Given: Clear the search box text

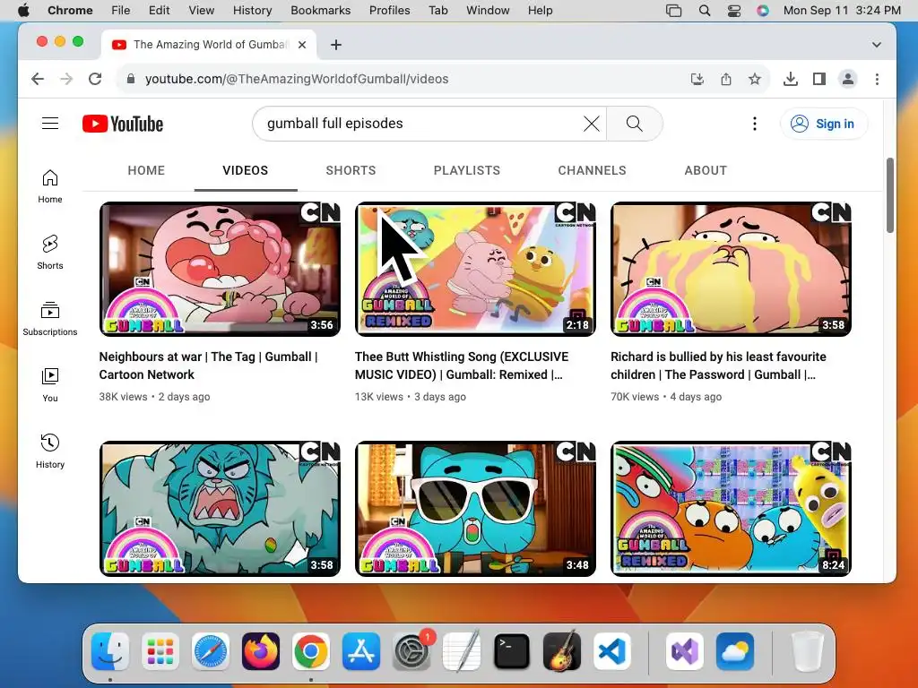Looking at the screenshot, I should click(592, 124).
